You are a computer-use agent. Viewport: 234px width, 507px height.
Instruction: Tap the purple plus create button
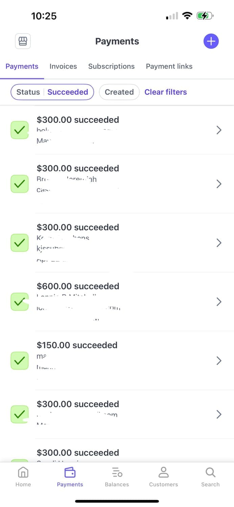(211, 41)
